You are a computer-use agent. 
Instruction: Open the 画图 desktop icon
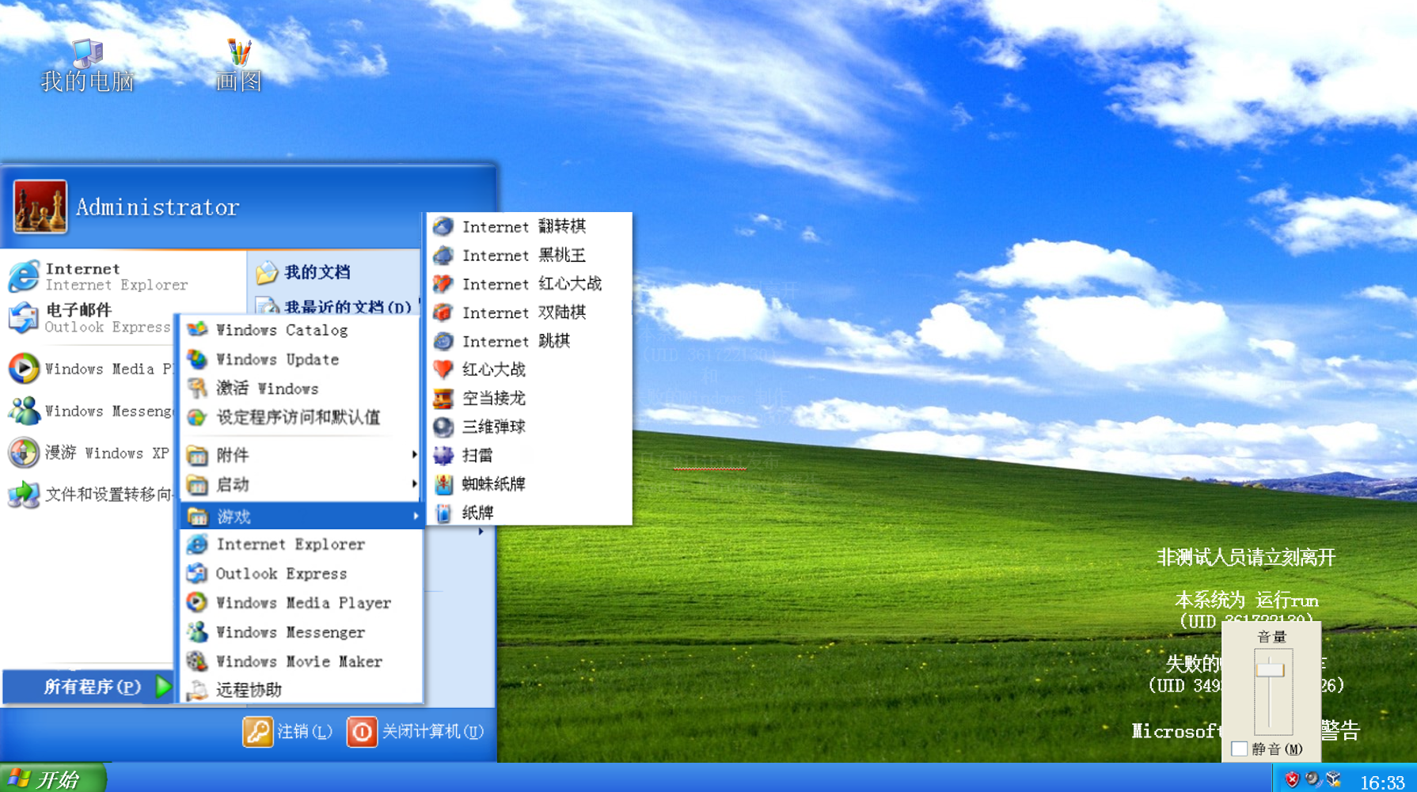[x=238, y=66]
